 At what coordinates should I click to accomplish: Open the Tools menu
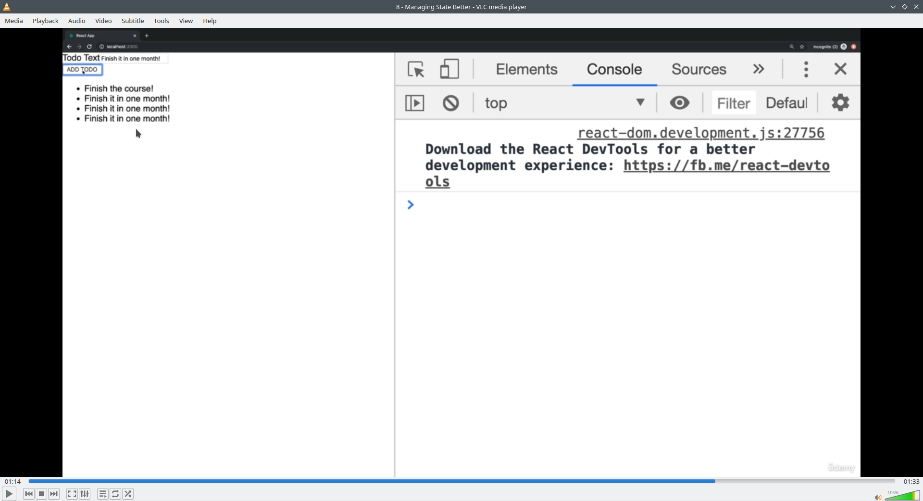[x=162, y=21]
